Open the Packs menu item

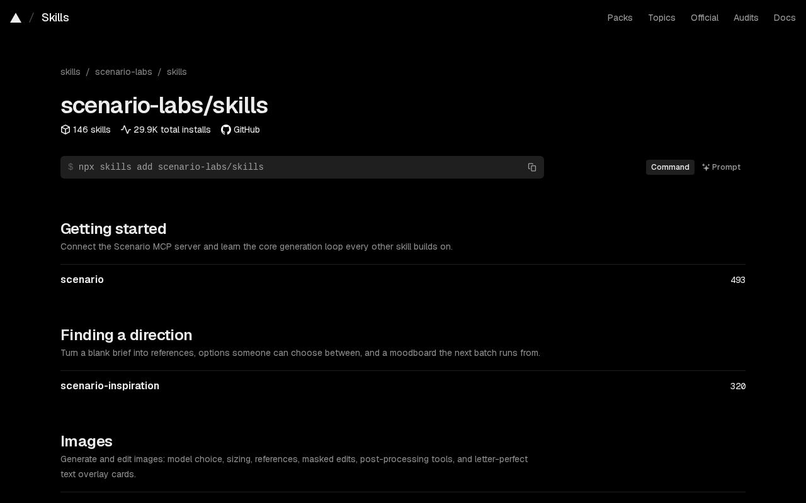620,18
